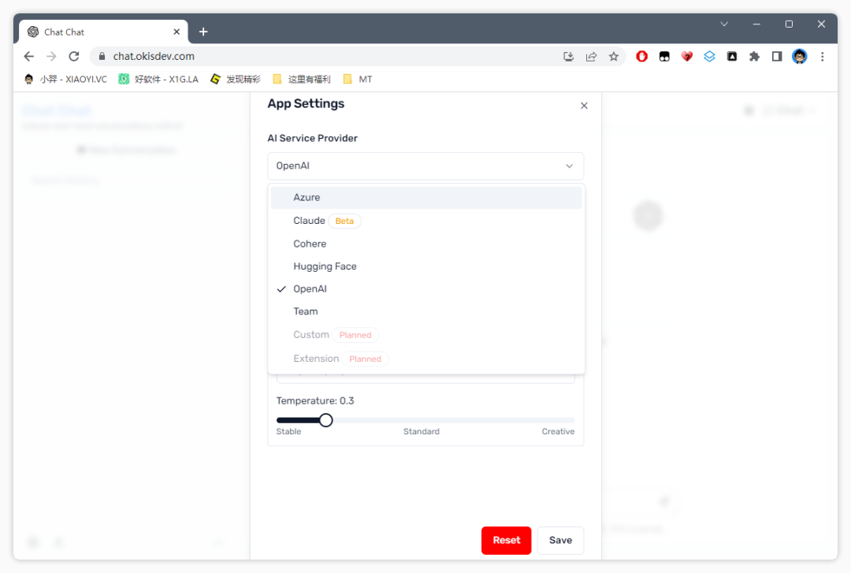The width and height of the screenshot is (851, 573).
Task: Select the Chat Chat browser tab
Action: (103, 32)
